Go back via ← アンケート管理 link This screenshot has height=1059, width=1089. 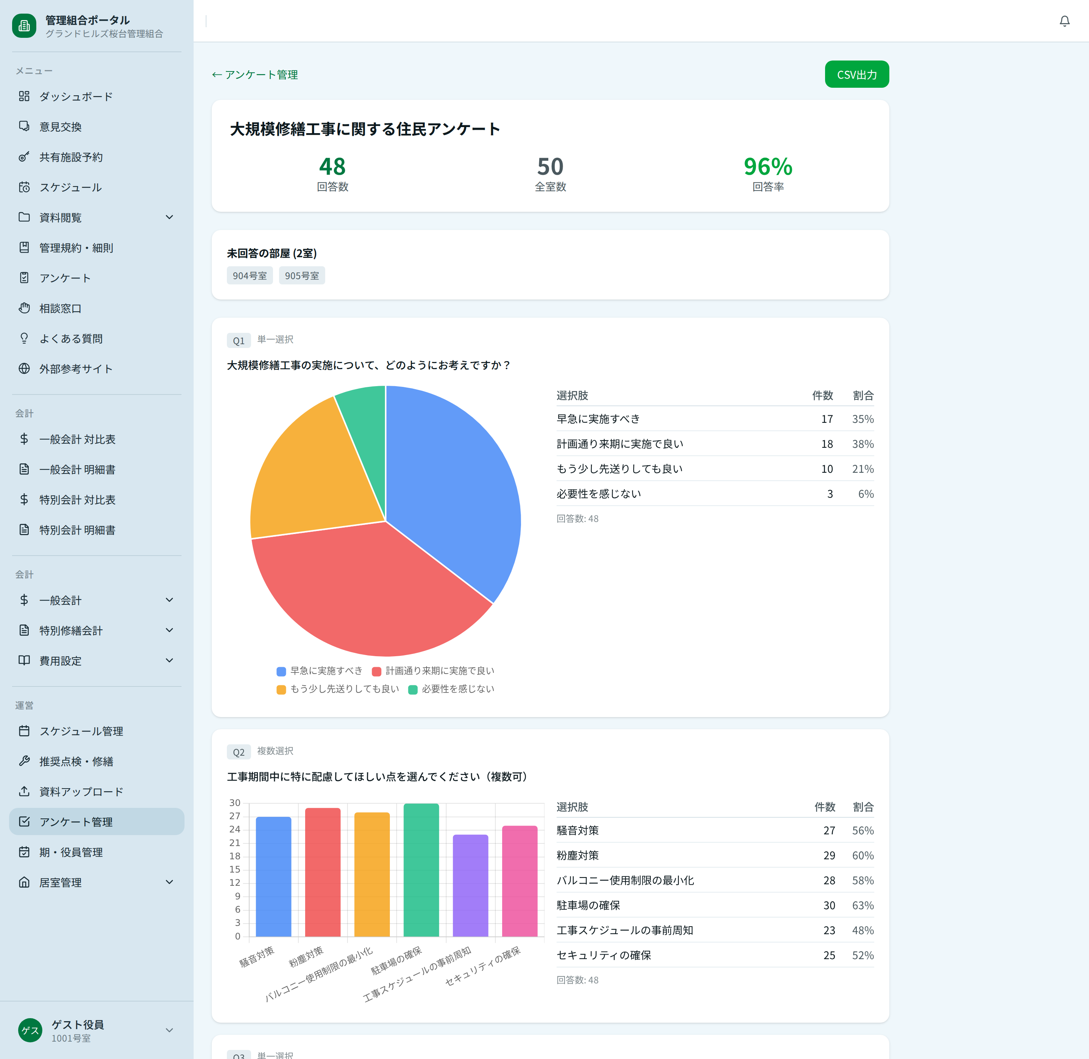[255, 75]
